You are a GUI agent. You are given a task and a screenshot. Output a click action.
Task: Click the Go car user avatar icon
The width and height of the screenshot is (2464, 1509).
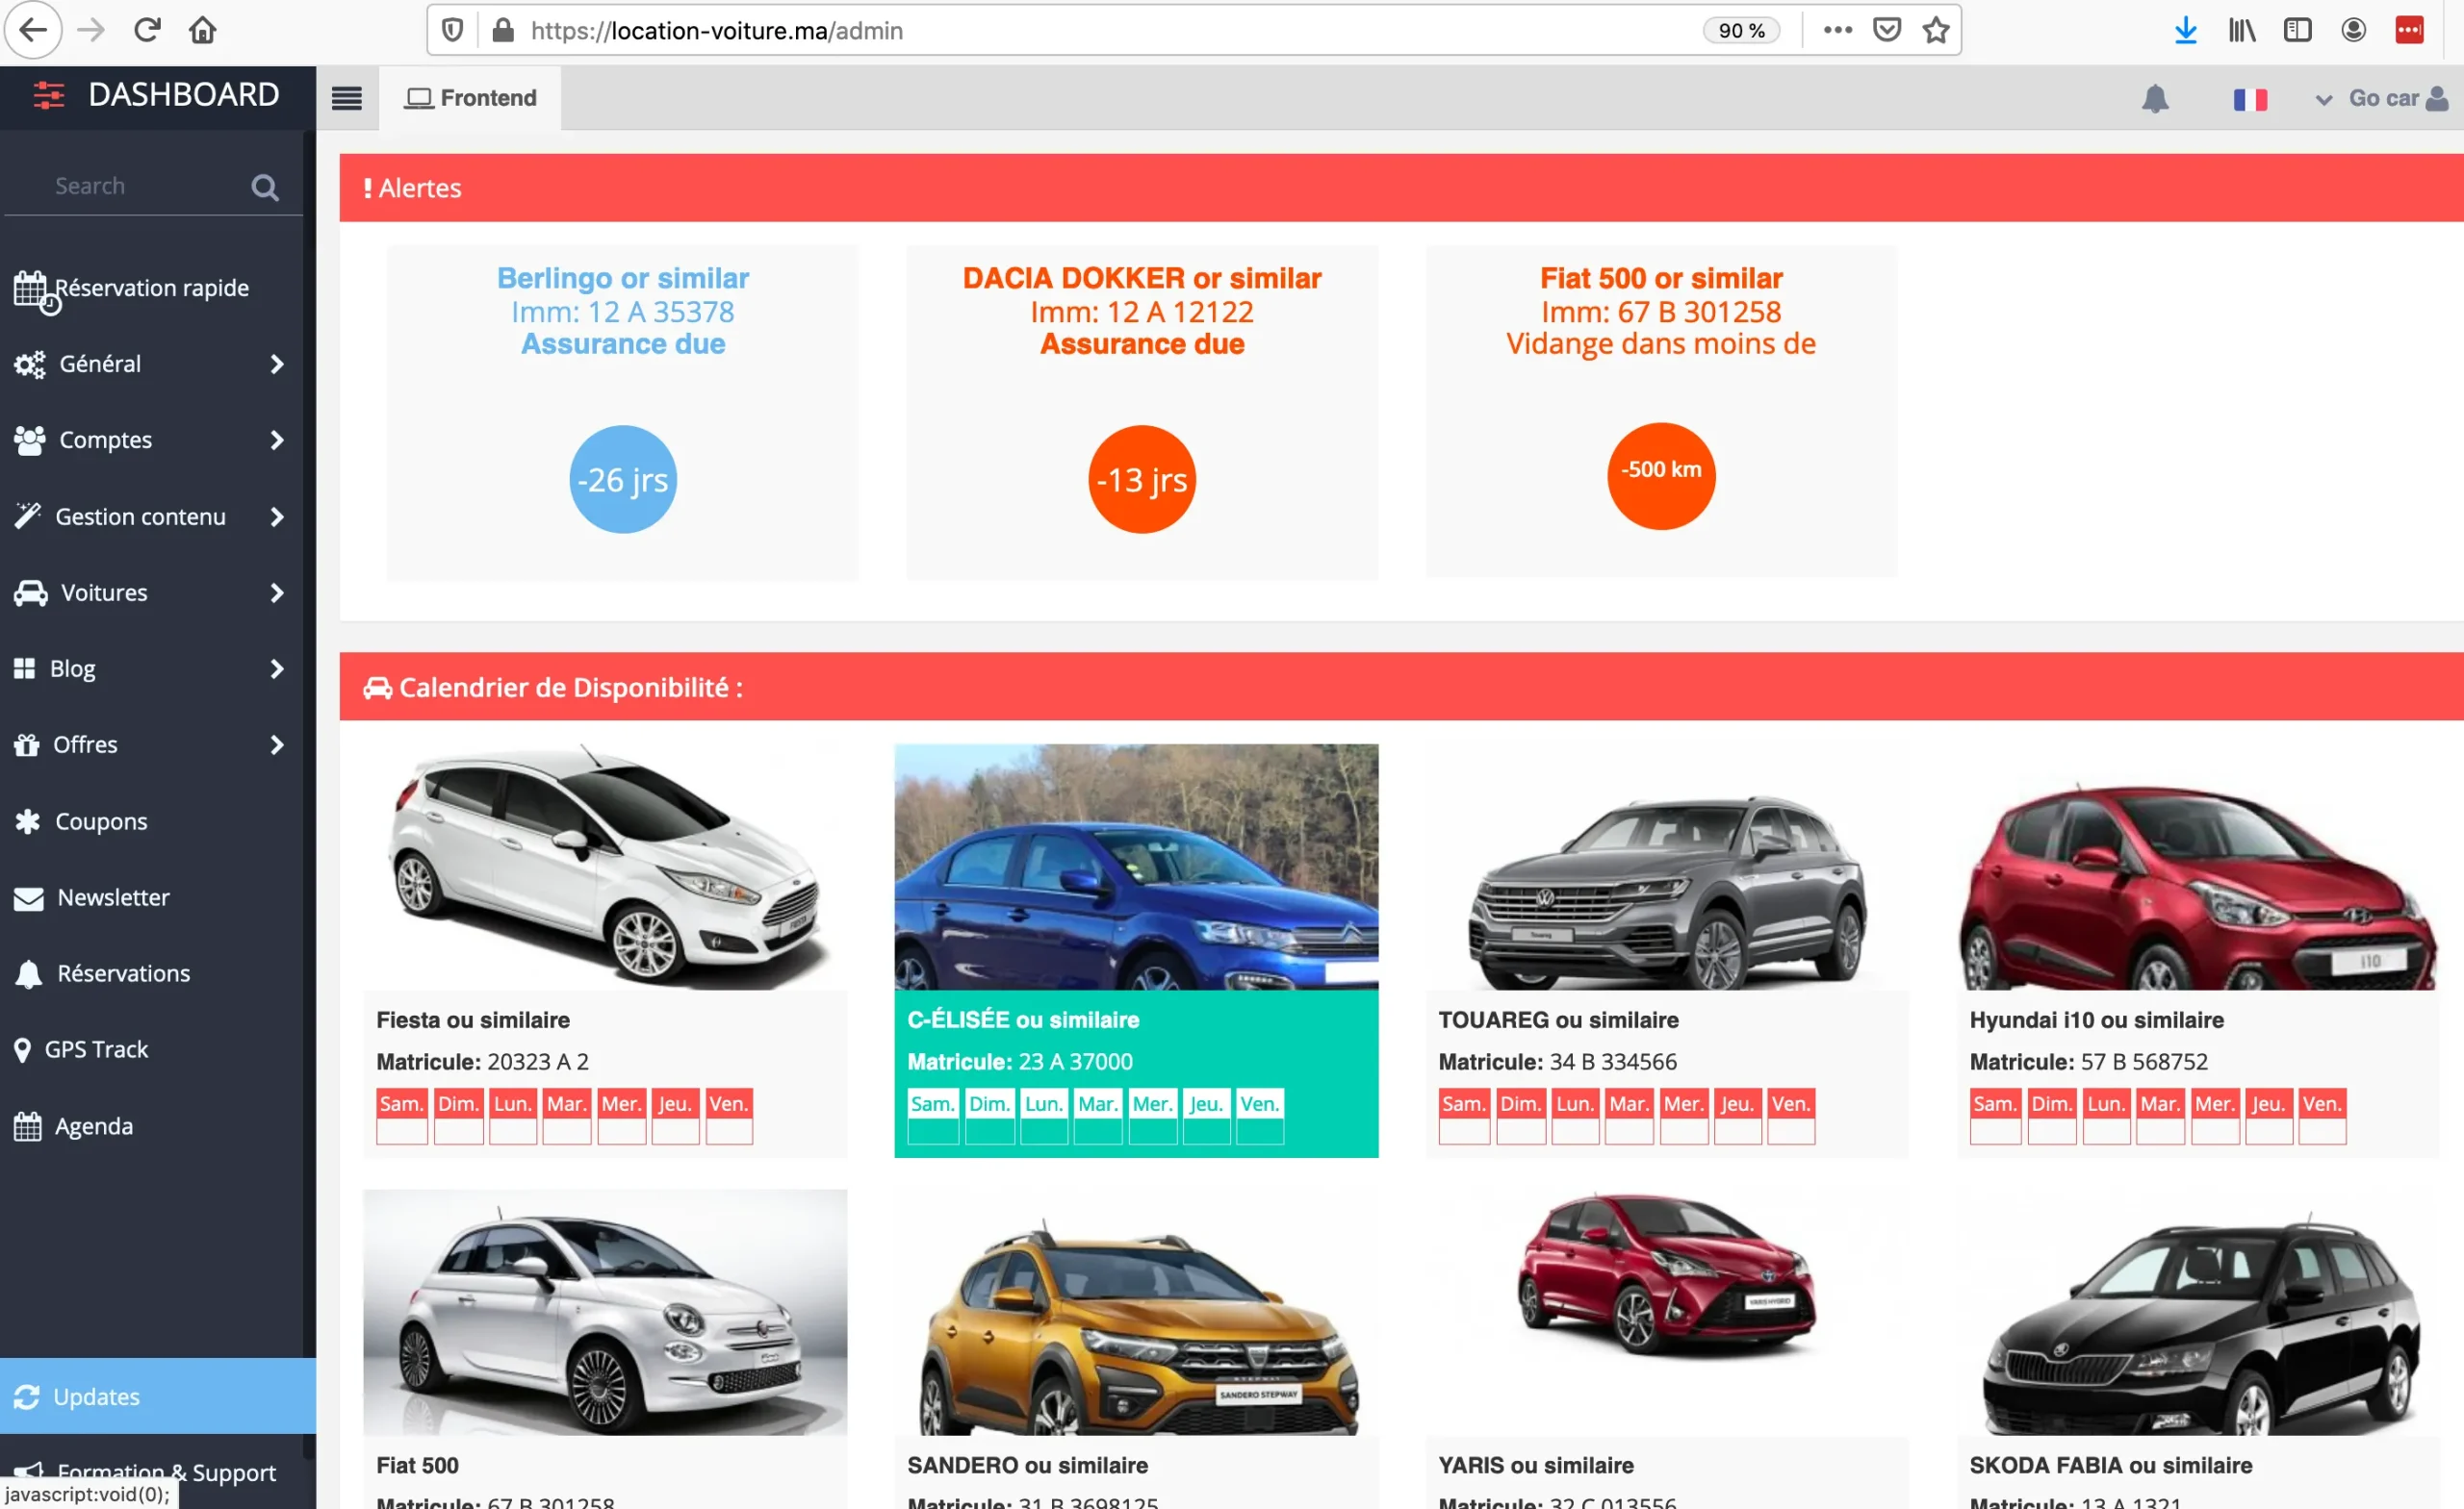click(x=2438, y=98)
